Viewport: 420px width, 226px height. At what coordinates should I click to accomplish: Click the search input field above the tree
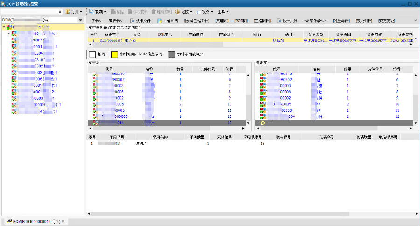pos(29,12)
